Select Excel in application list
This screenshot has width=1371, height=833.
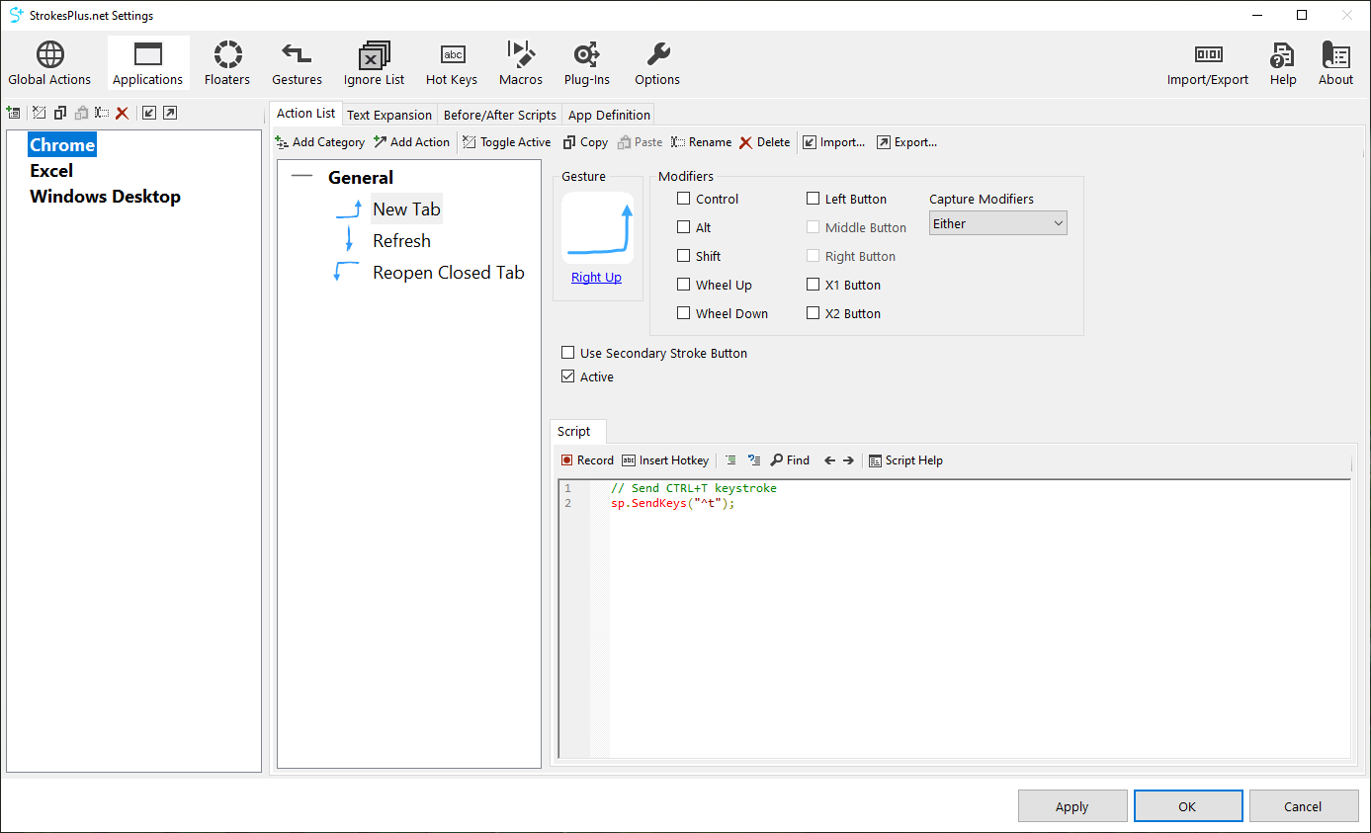click(51, 171)
